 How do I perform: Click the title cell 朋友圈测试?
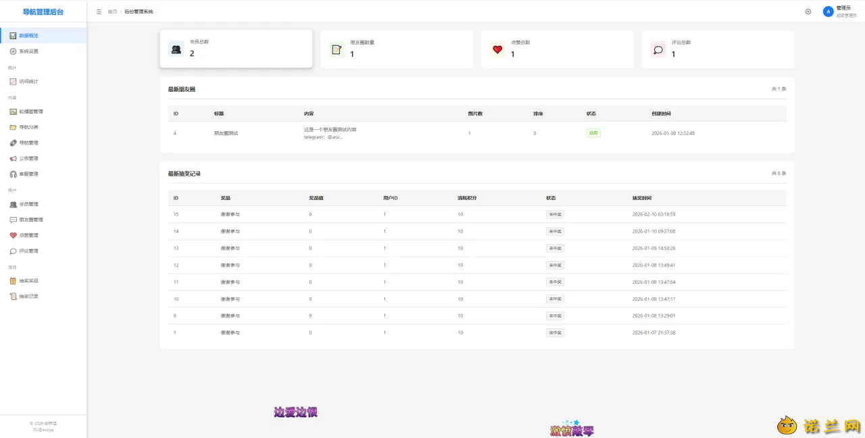226,133
